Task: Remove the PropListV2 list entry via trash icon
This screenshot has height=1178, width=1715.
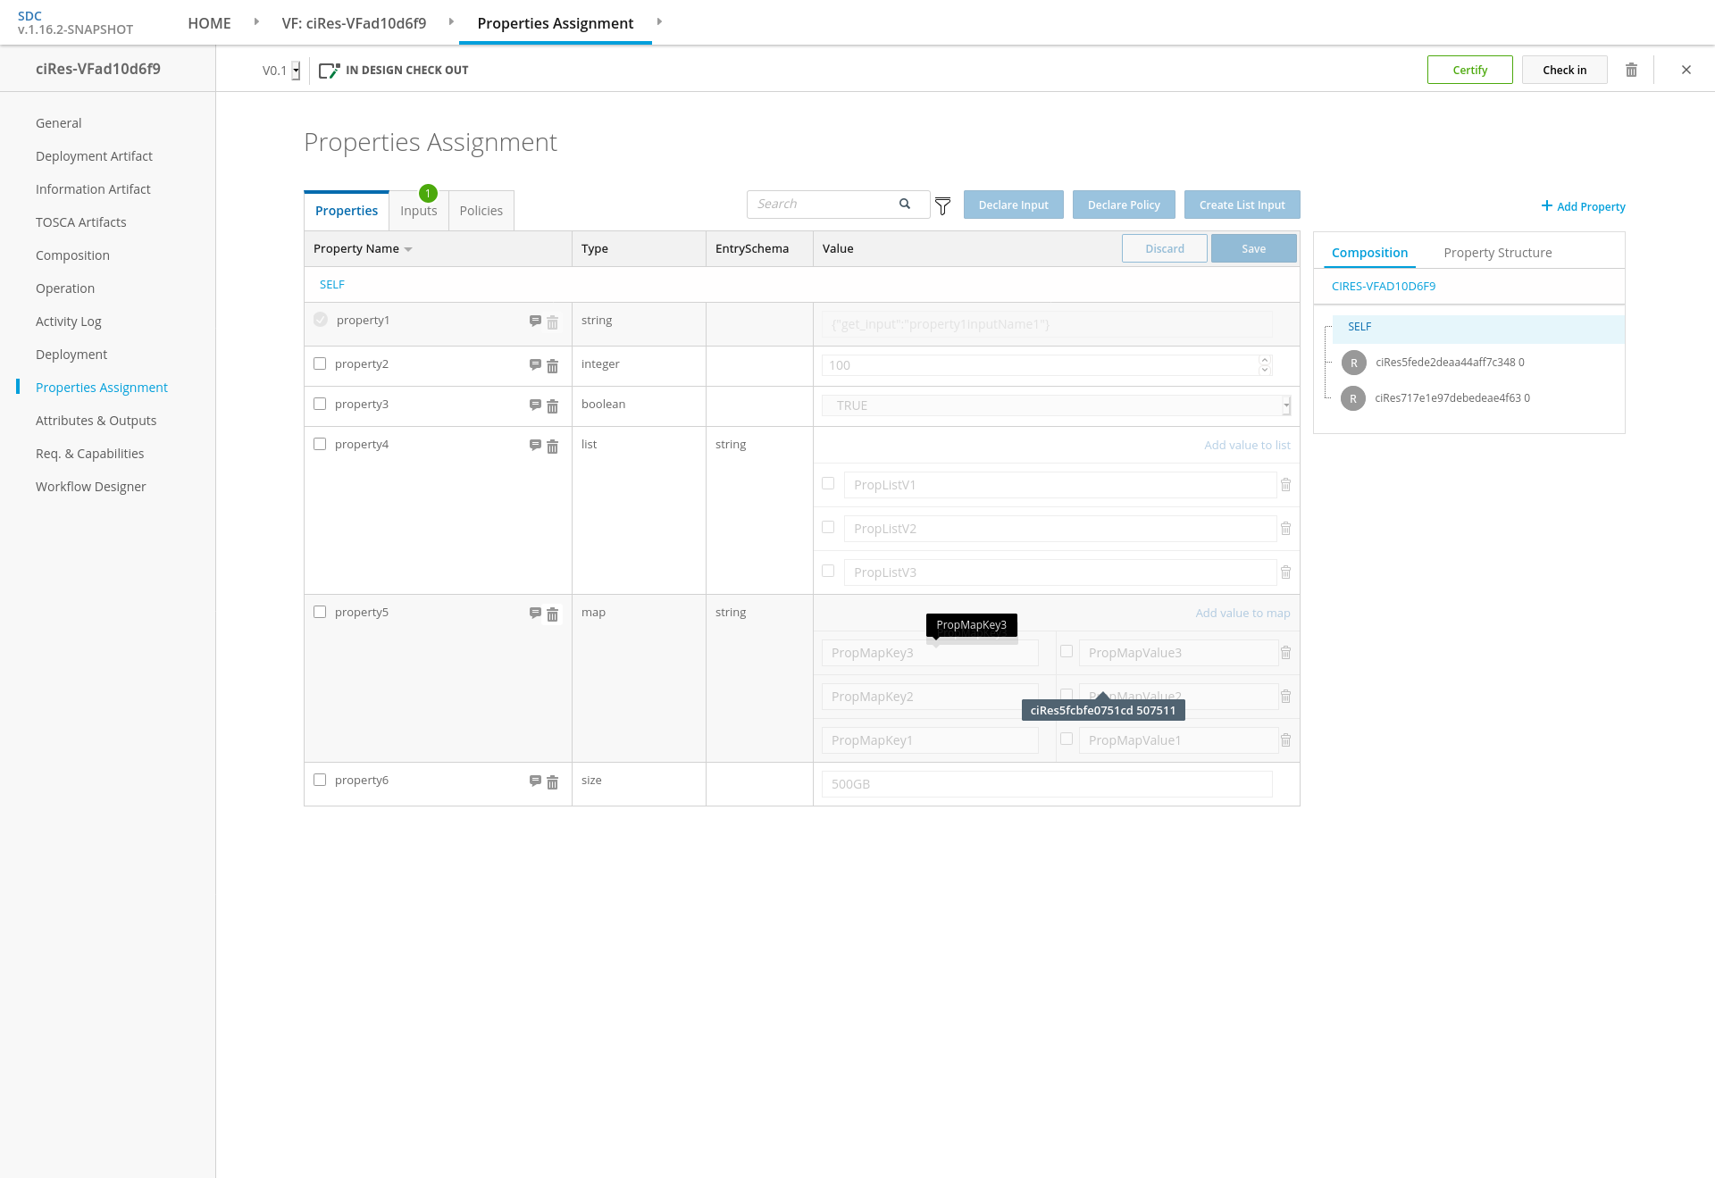Action: point(1285,529)
